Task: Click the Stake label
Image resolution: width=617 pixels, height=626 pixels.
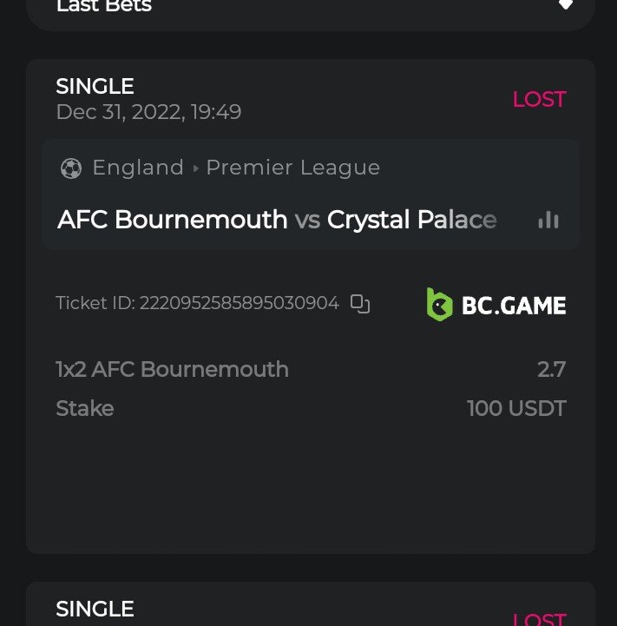Action: (x=84, y=408)
